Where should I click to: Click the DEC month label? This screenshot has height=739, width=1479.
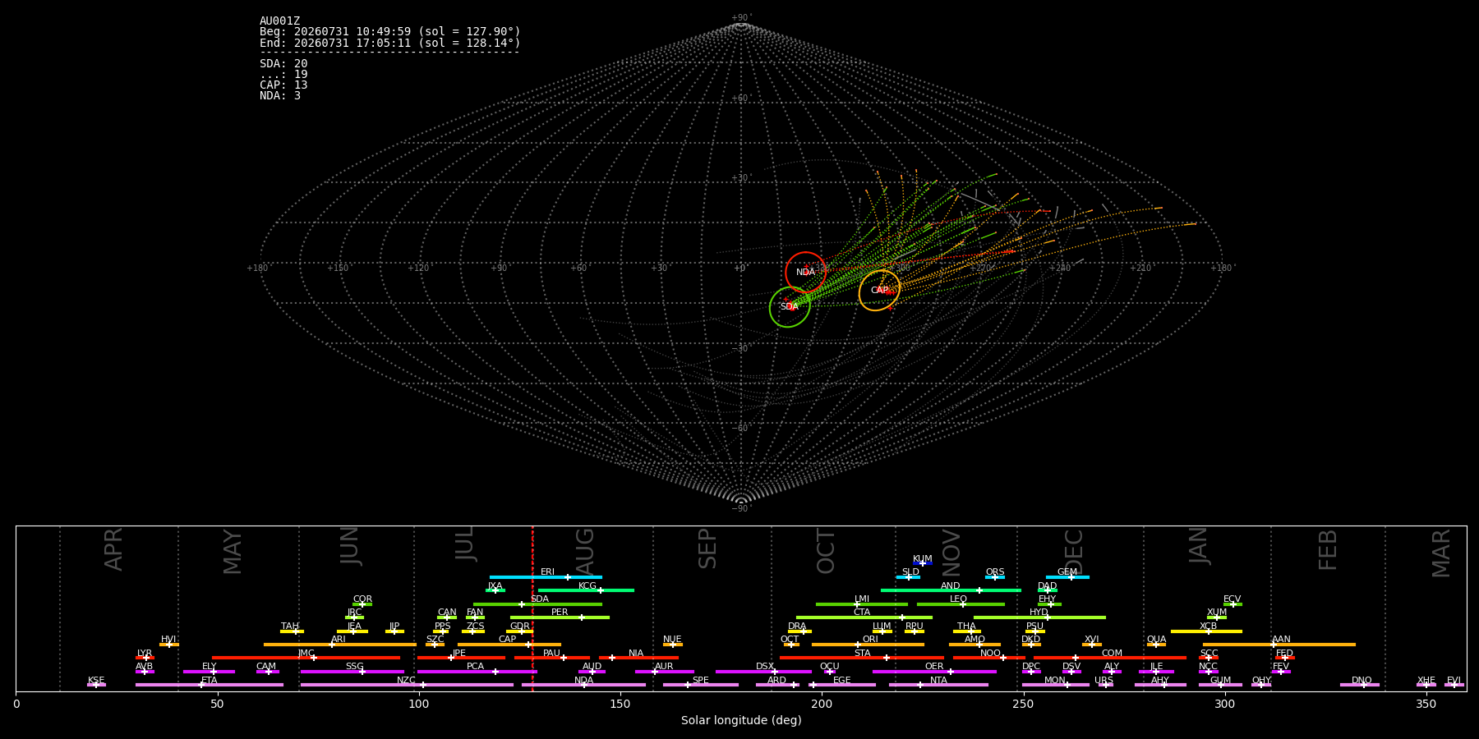(x=1074, y=551)
